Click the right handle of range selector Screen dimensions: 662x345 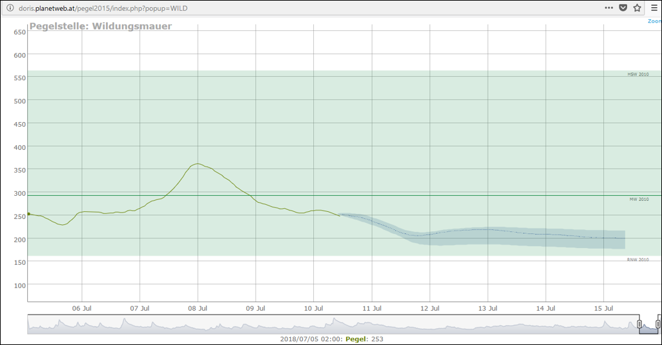(658, 324)
